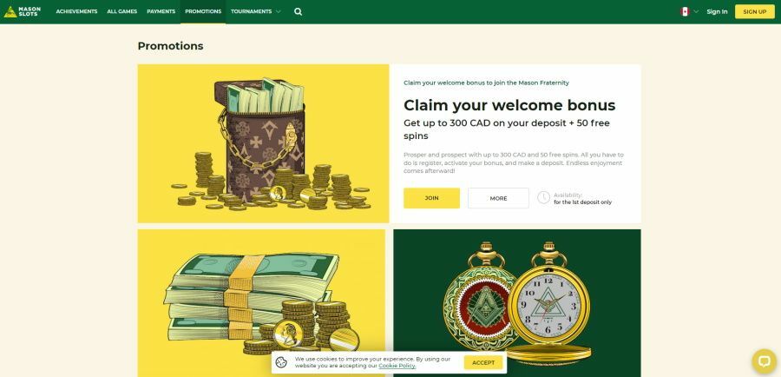Click the cookie icon in the banner
The image size is (781, 377).
point(281,362)
